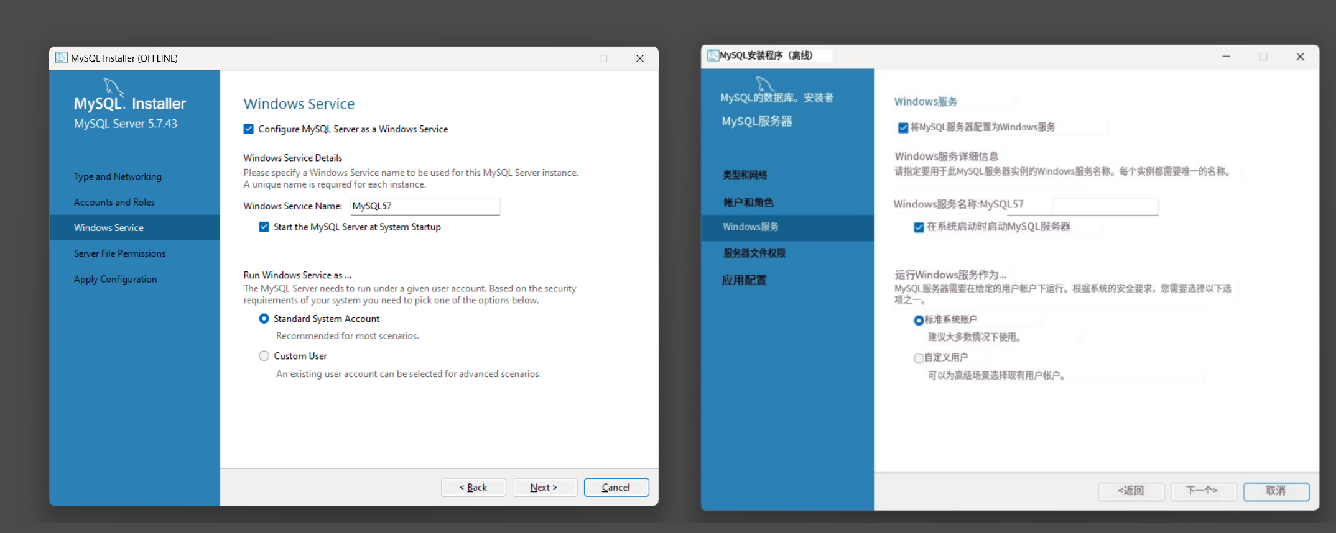Image resolution: width=1336 pixels, height=533 pixels.
Task: Toggle Configure MySQL Server as a Windows Service
Action: pyautogui.click(x=249, y=129)
